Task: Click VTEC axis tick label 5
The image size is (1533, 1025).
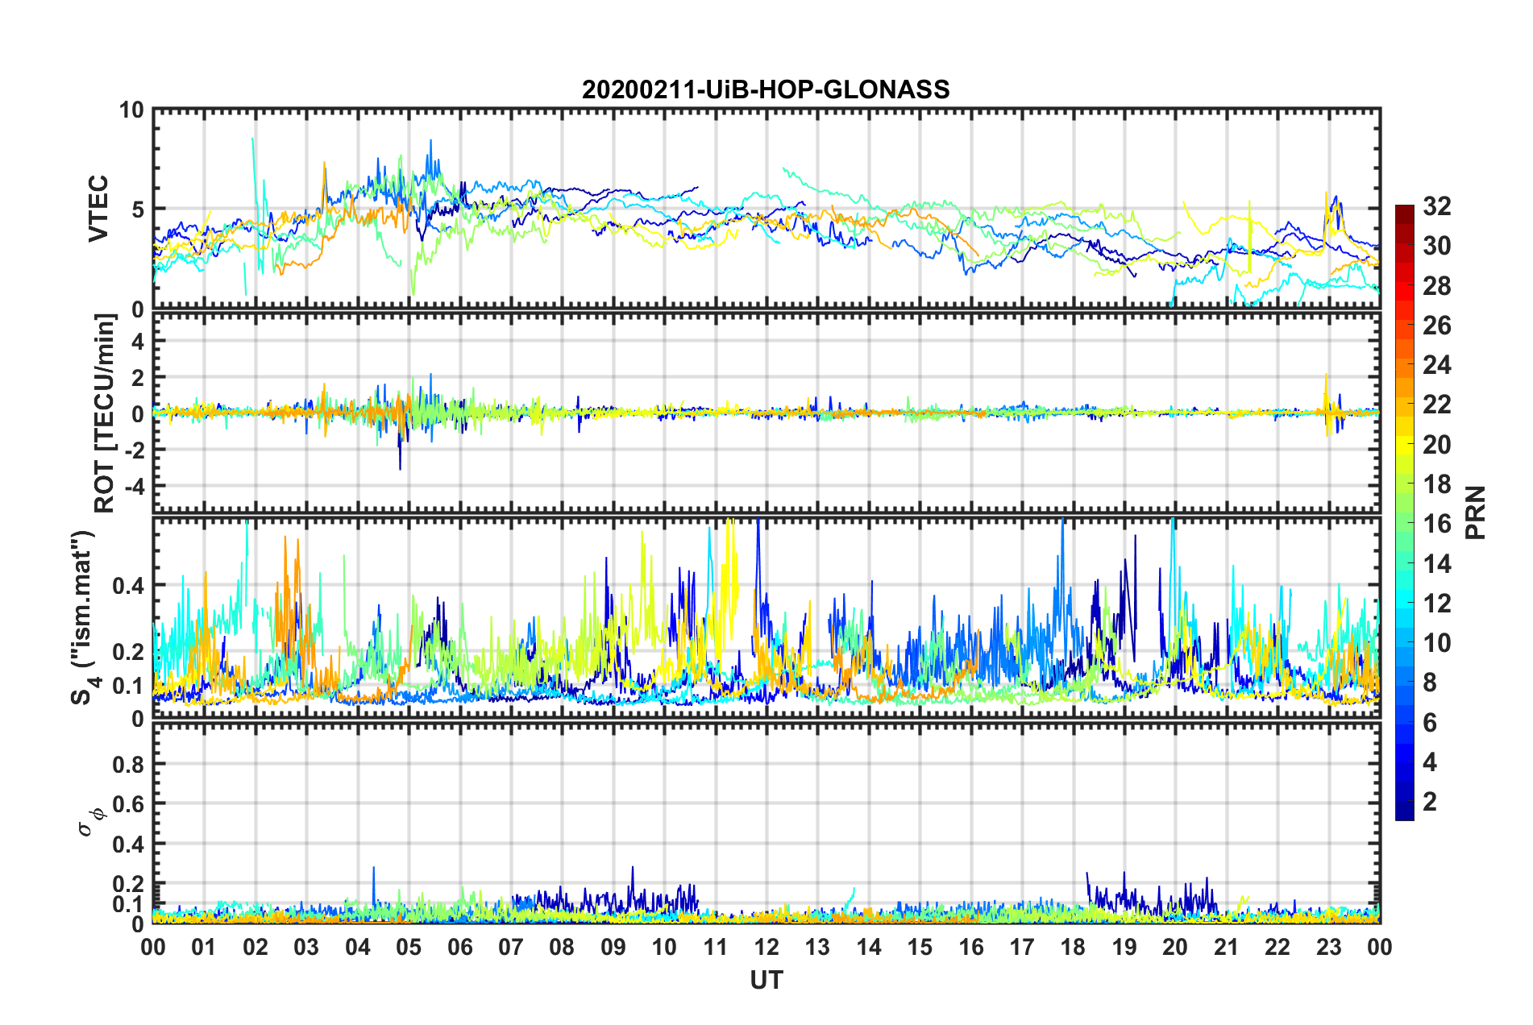Action: [138, 210]
